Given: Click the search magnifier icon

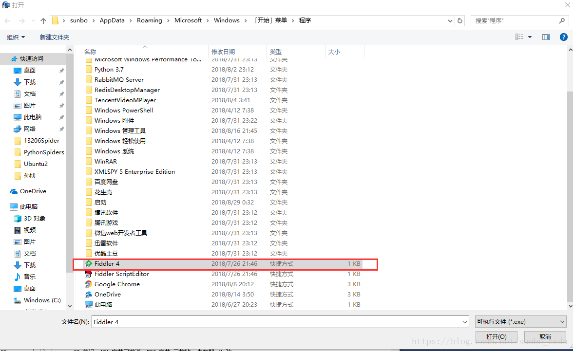Looking at the screenshot, I should point(562,21).
